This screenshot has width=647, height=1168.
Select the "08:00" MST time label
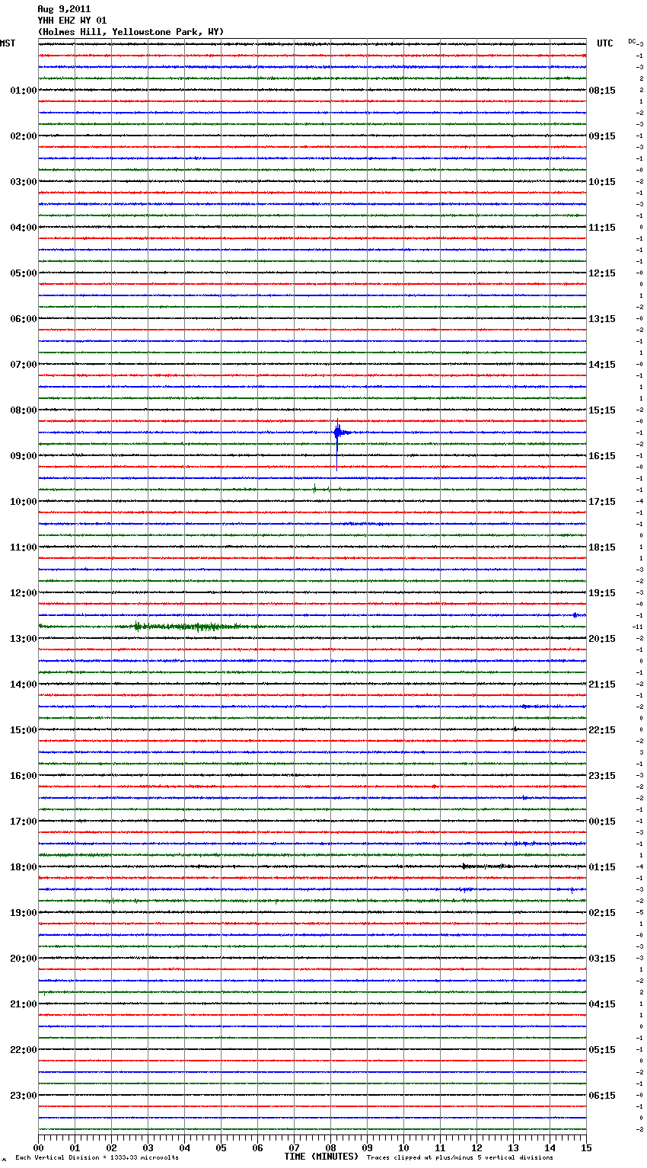(24, 410)
